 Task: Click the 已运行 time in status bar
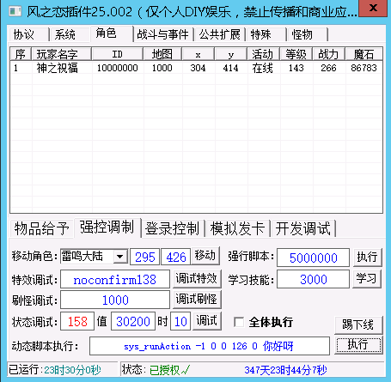(72, 370)
